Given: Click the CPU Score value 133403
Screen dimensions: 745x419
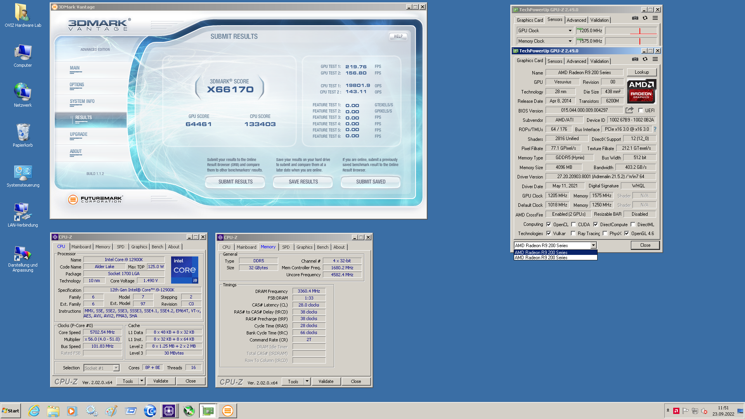Looking at the screenshot, I should click(x=260, y=124).
